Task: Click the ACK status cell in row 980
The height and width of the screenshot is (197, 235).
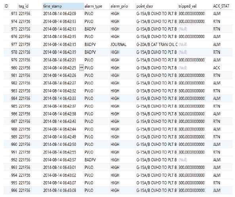Action: coord(223,68)
